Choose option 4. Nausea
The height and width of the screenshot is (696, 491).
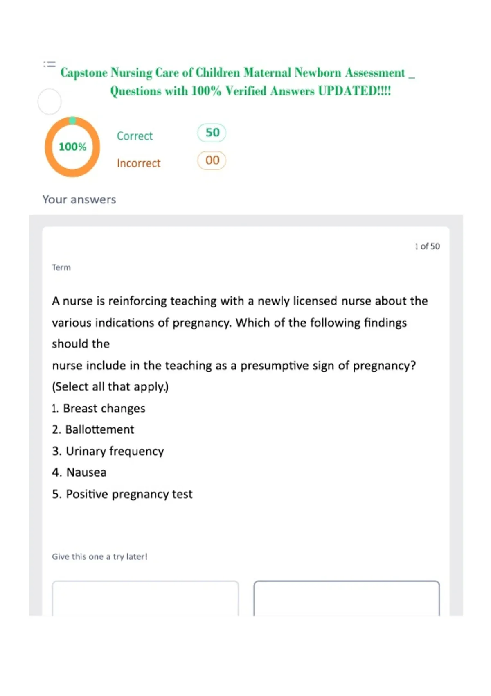click(79, 472)
